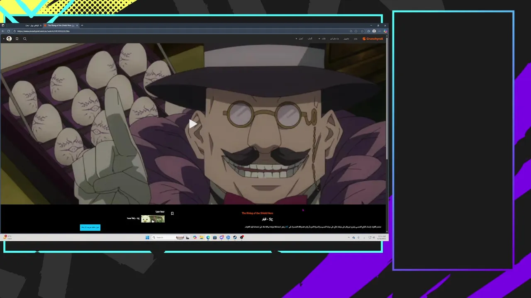The width and height of the screenshot is (531, 298).
Task: Reload the current page
Action: pos(8,31)
